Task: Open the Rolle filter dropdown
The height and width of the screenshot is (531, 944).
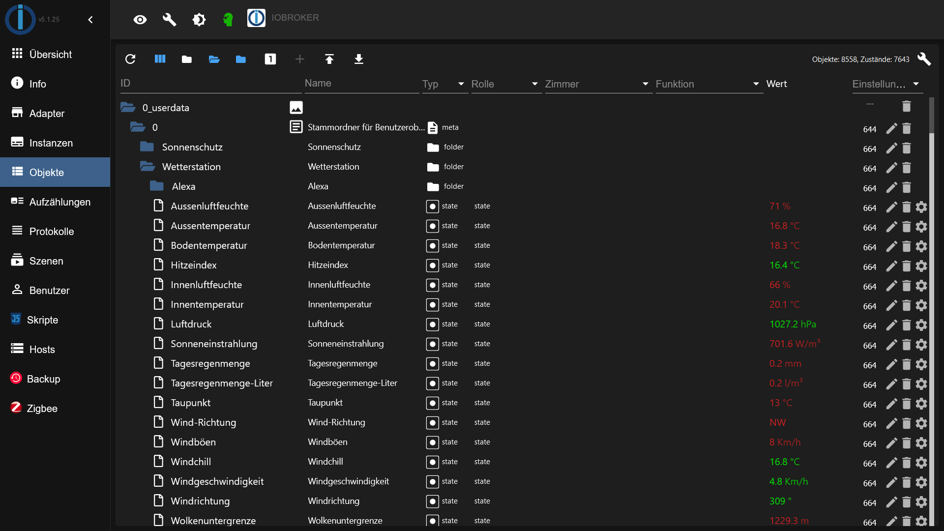Action: [506, 84]
